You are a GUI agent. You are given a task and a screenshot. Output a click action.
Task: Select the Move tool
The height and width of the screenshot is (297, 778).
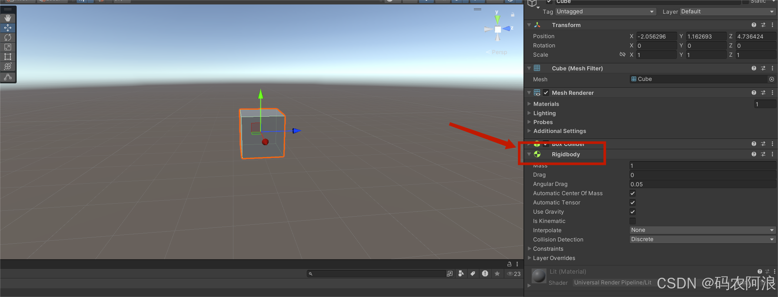click(8, 28)
